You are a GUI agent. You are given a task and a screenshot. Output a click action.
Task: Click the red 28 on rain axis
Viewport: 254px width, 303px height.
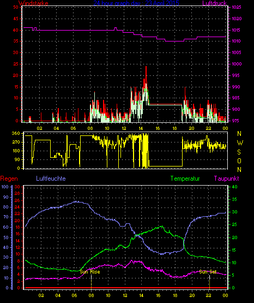point(17,193)
